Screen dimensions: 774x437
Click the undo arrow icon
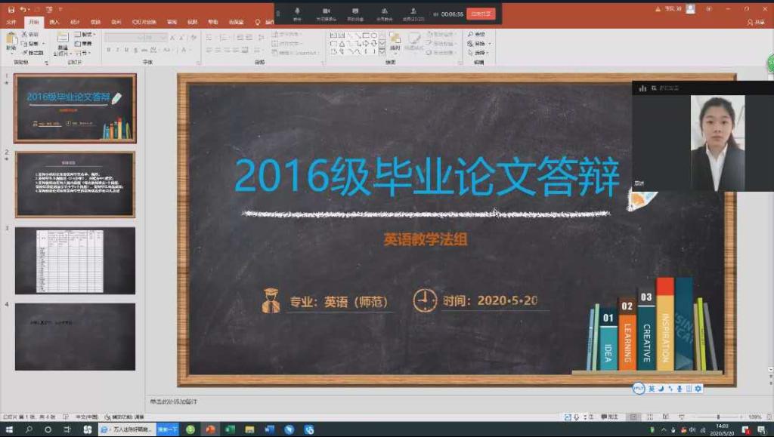(23, 9)
